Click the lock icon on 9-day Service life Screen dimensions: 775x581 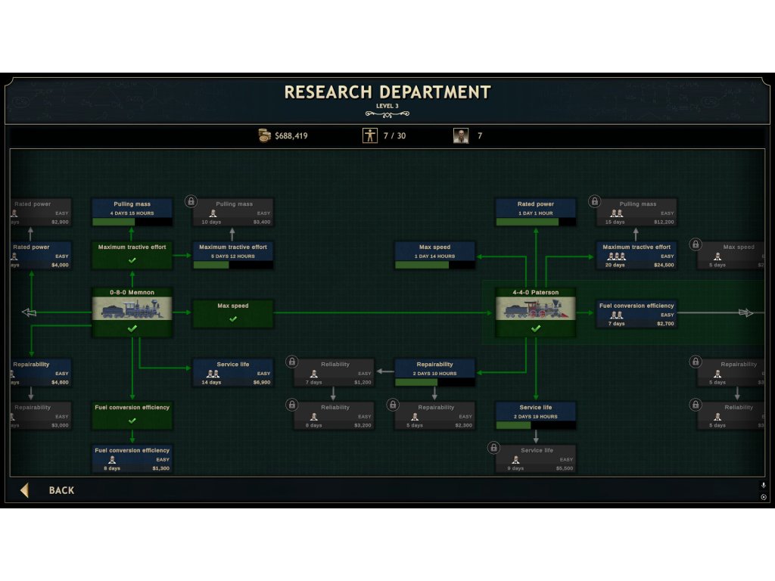[493, 447]
